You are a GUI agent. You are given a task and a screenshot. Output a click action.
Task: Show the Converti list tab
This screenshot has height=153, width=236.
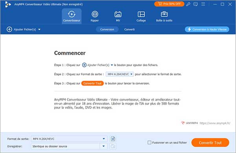click(129, 29)
